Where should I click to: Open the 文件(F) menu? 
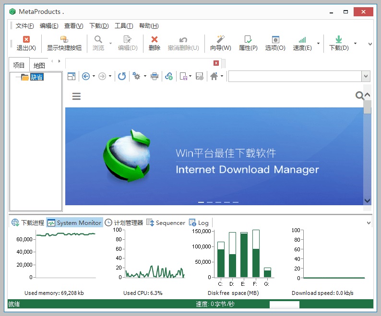coord(24,26)
